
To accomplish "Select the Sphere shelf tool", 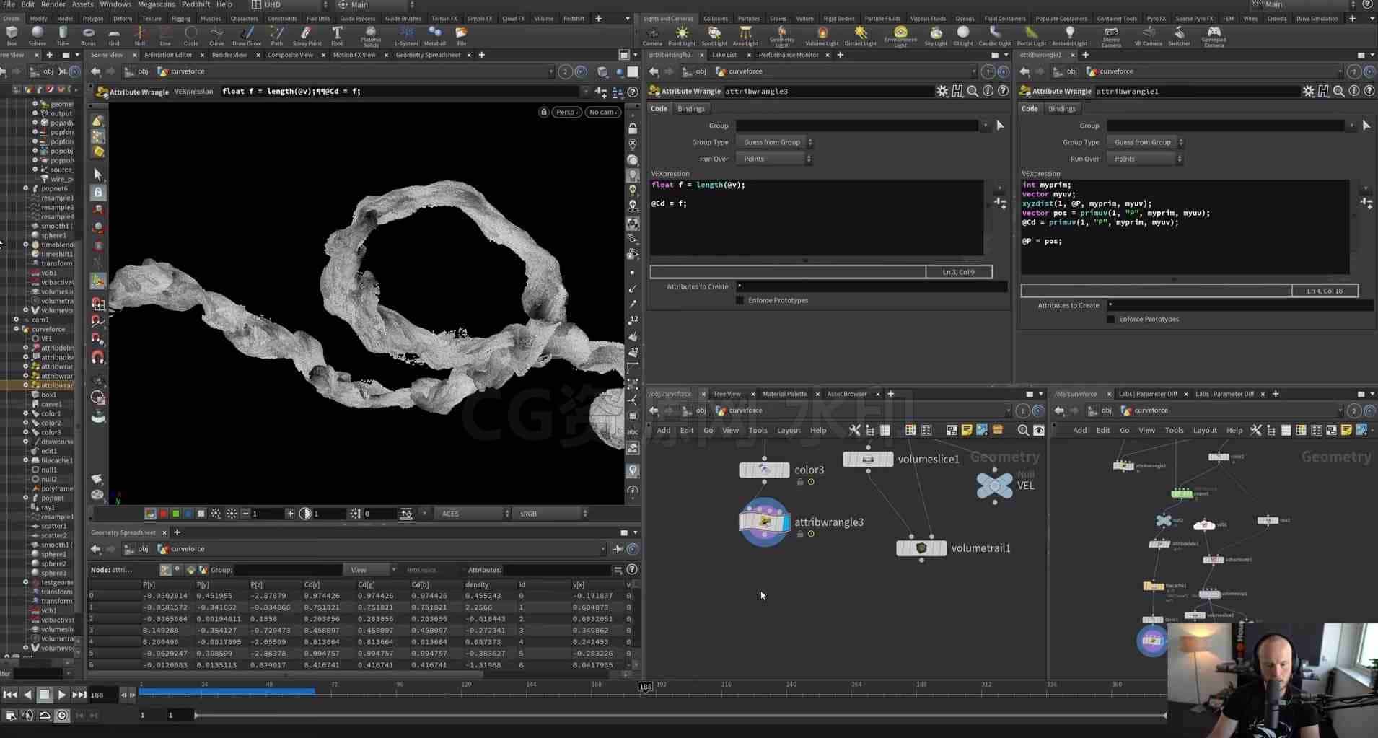I will coord(37,36).
